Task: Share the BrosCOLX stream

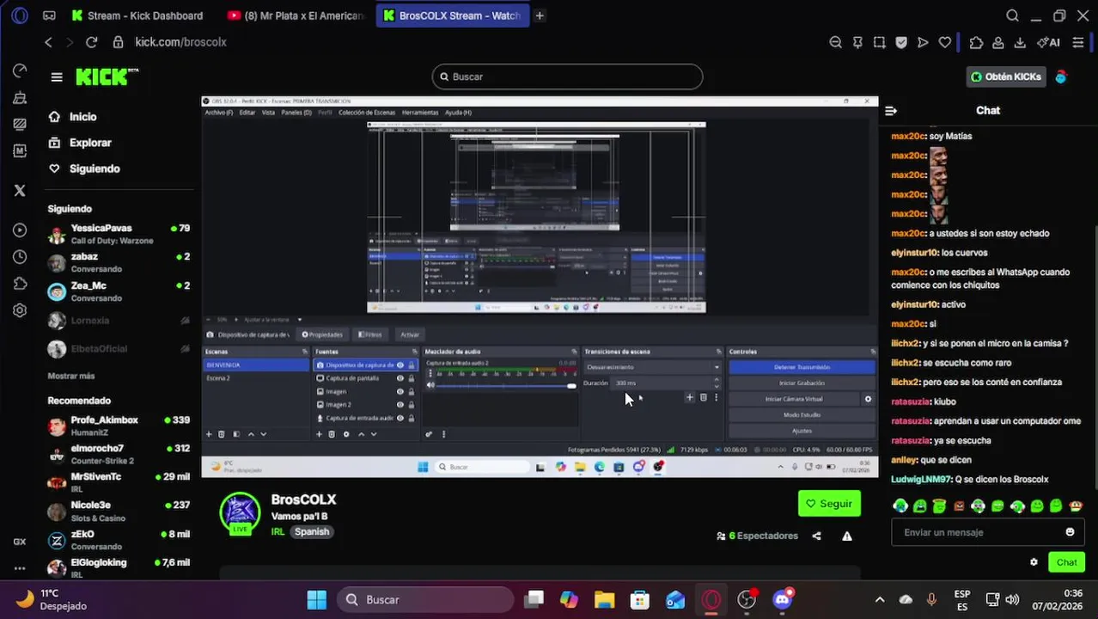Action: coord(816,536)
